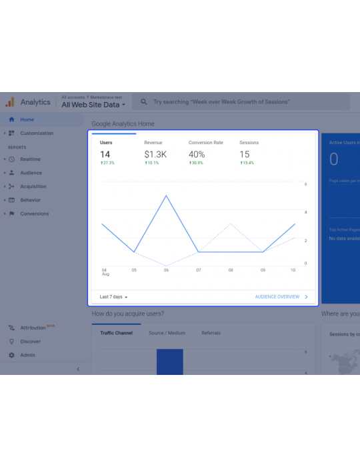Screen dimensions: 360x467
Task: Switch to Traffic Channel tab
Action: coord(116,333)
